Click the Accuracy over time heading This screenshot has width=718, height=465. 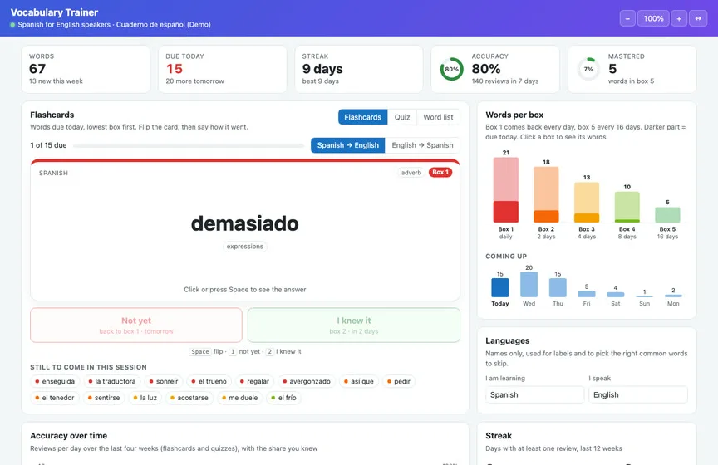click(69, 436)
